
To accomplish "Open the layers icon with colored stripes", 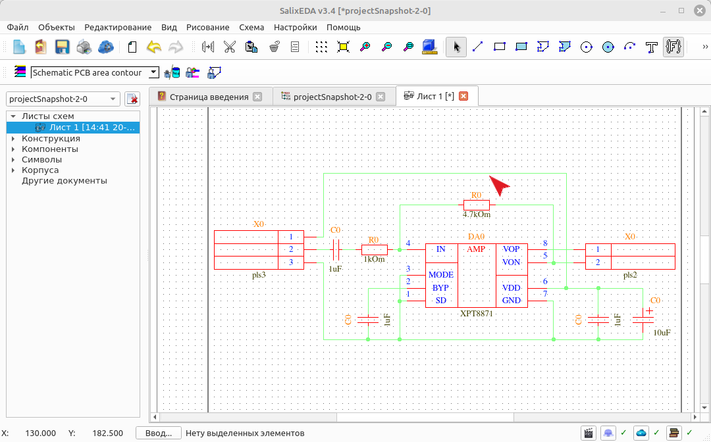I will click(x=20, y=72).
